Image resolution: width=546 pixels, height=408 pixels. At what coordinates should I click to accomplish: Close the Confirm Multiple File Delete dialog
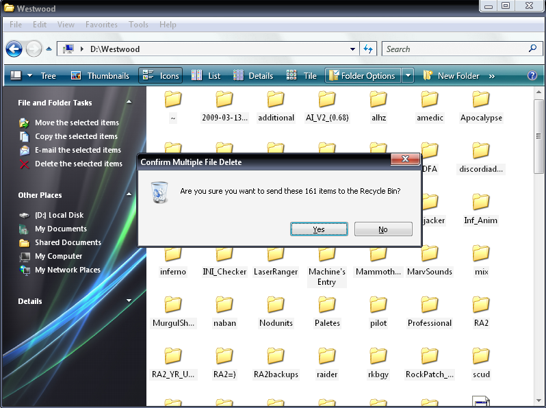tap(405, 159)
